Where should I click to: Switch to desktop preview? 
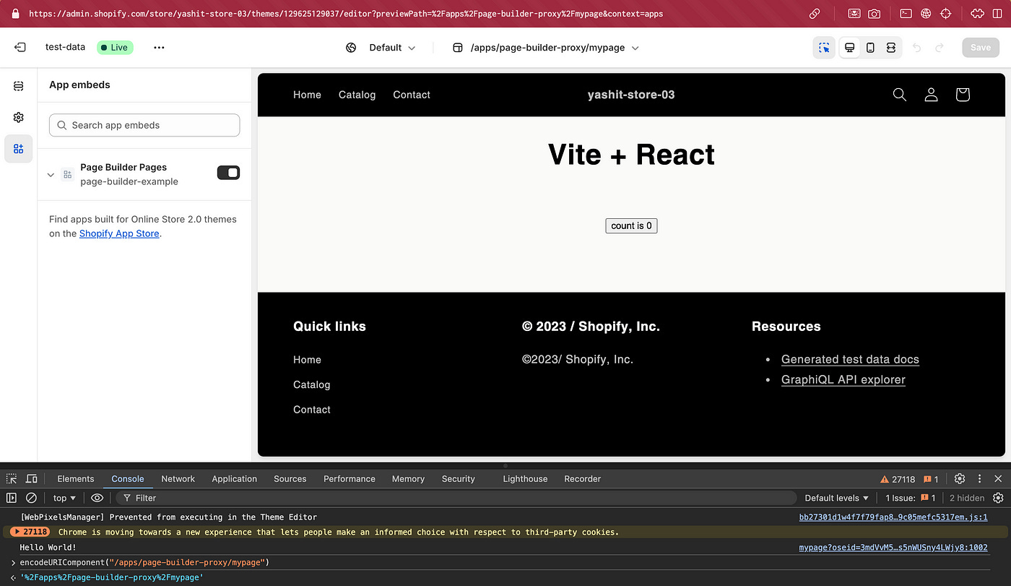point(850,48)
